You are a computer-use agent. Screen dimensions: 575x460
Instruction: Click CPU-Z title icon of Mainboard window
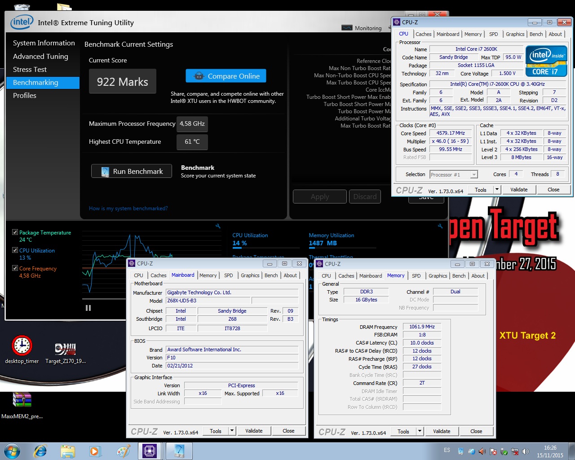coord(132,263)
